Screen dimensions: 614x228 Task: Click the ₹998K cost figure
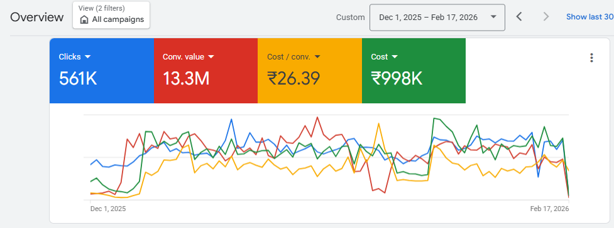click(x=397, y=78)
